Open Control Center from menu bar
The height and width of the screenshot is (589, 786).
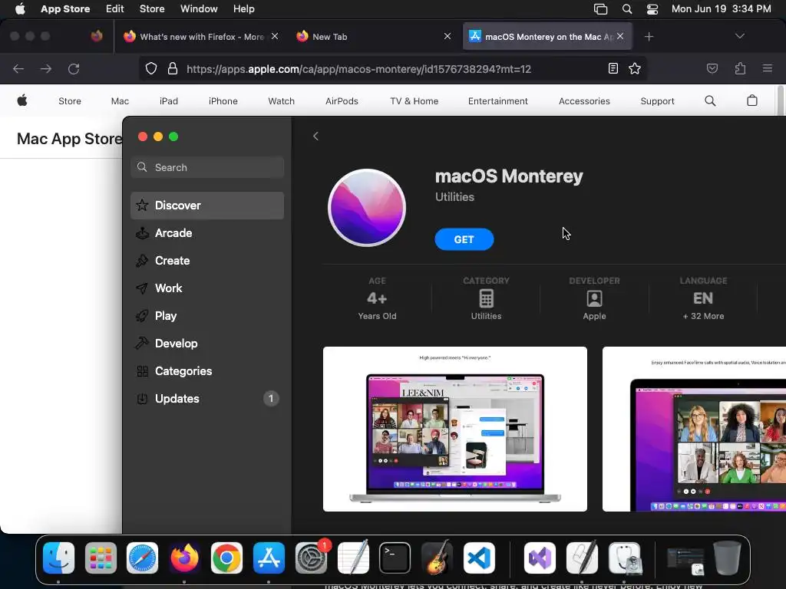652,9
